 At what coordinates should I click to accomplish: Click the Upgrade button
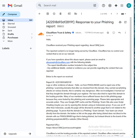[x=17, y=134]
